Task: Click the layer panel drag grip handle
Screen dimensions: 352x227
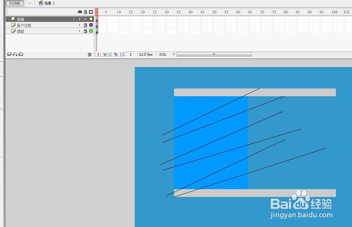Action: click(7, 12)
